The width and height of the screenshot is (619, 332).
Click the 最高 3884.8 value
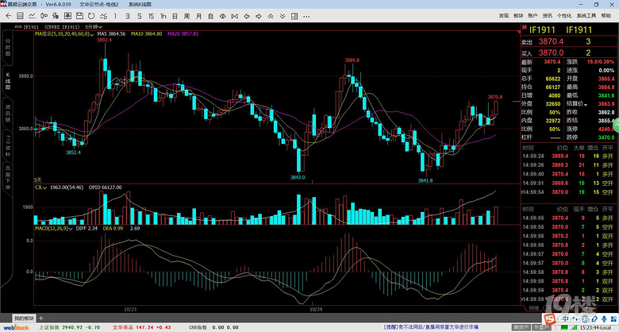tap(606, 87)
